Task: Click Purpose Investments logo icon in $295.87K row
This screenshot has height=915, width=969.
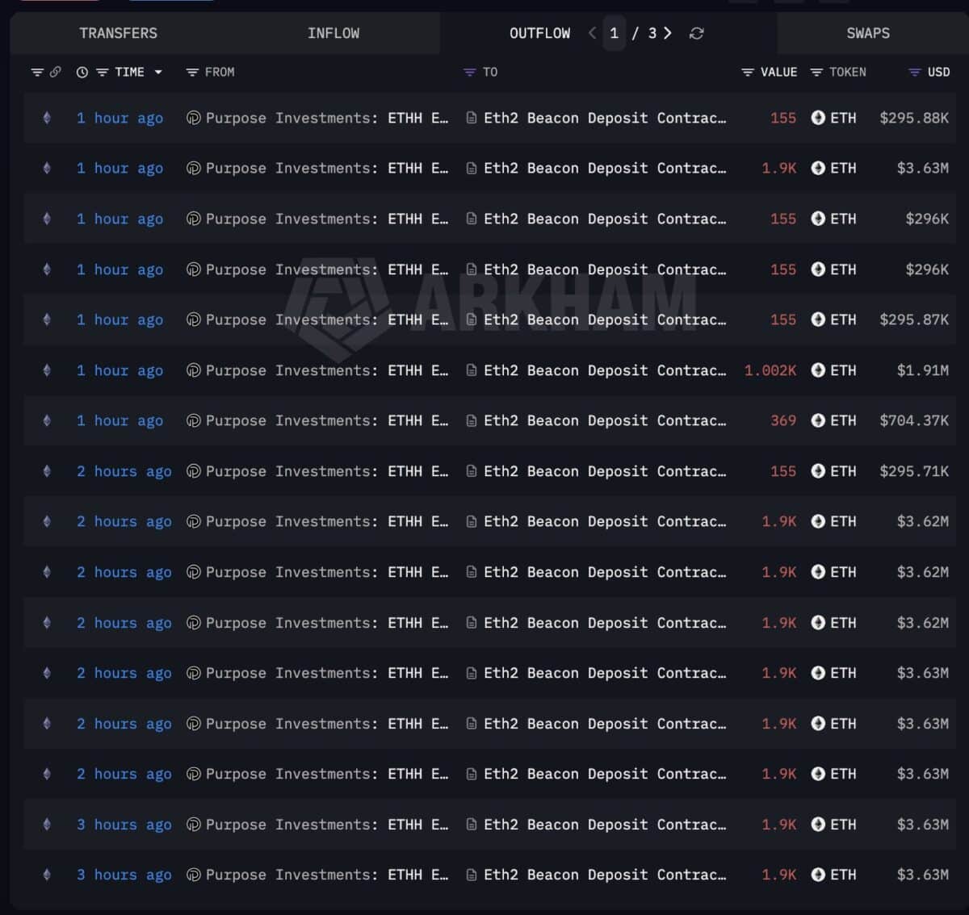Action: coord(194,320)
